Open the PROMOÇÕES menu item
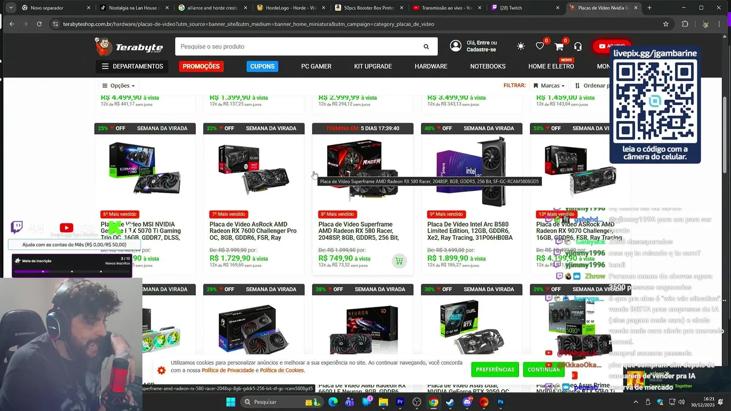This screenshot has width=731, height=411. 201,66
